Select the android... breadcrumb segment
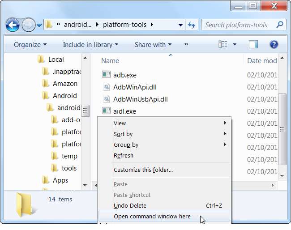 pos(77,25)
